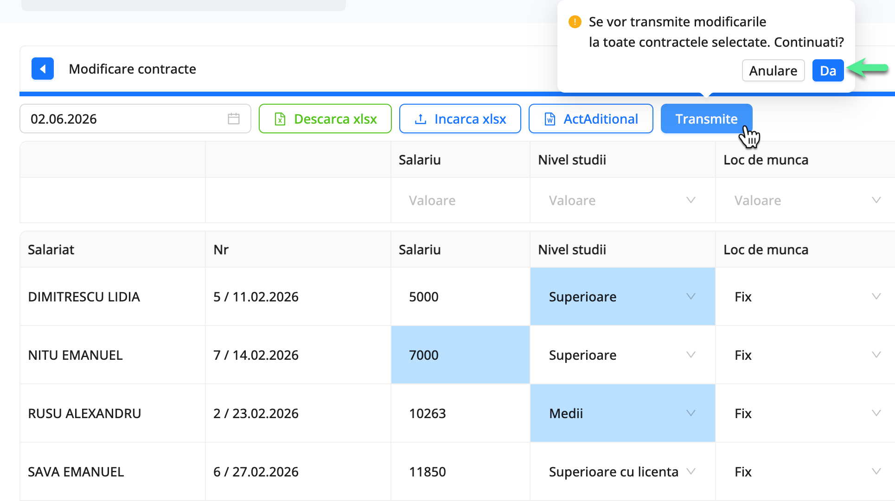The height and width of the screenshot is (501, 895).
Task: Click the orange warning icon in the popup
Action: point(574,21)
